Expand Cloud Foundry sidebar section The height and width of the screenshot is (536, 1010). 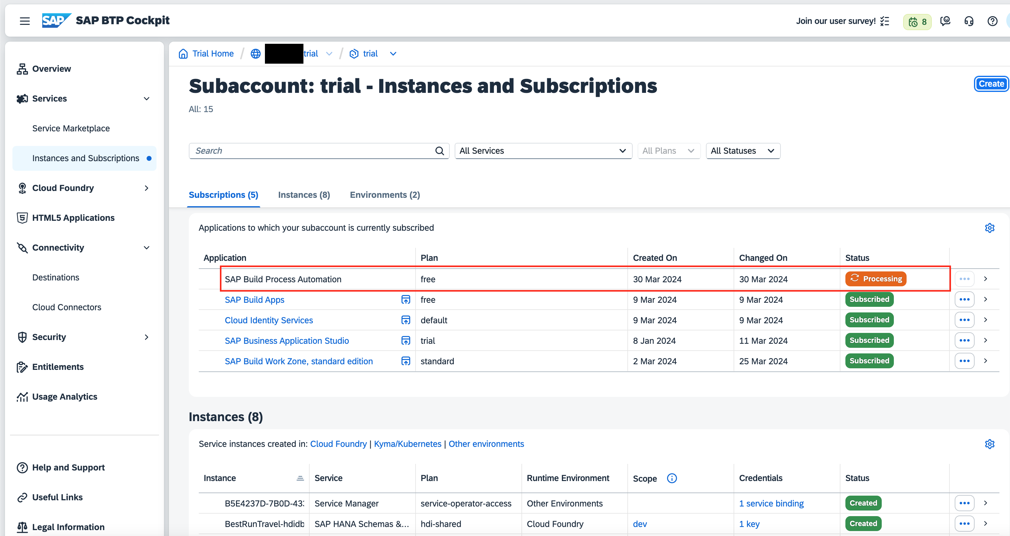pos(147,188)
